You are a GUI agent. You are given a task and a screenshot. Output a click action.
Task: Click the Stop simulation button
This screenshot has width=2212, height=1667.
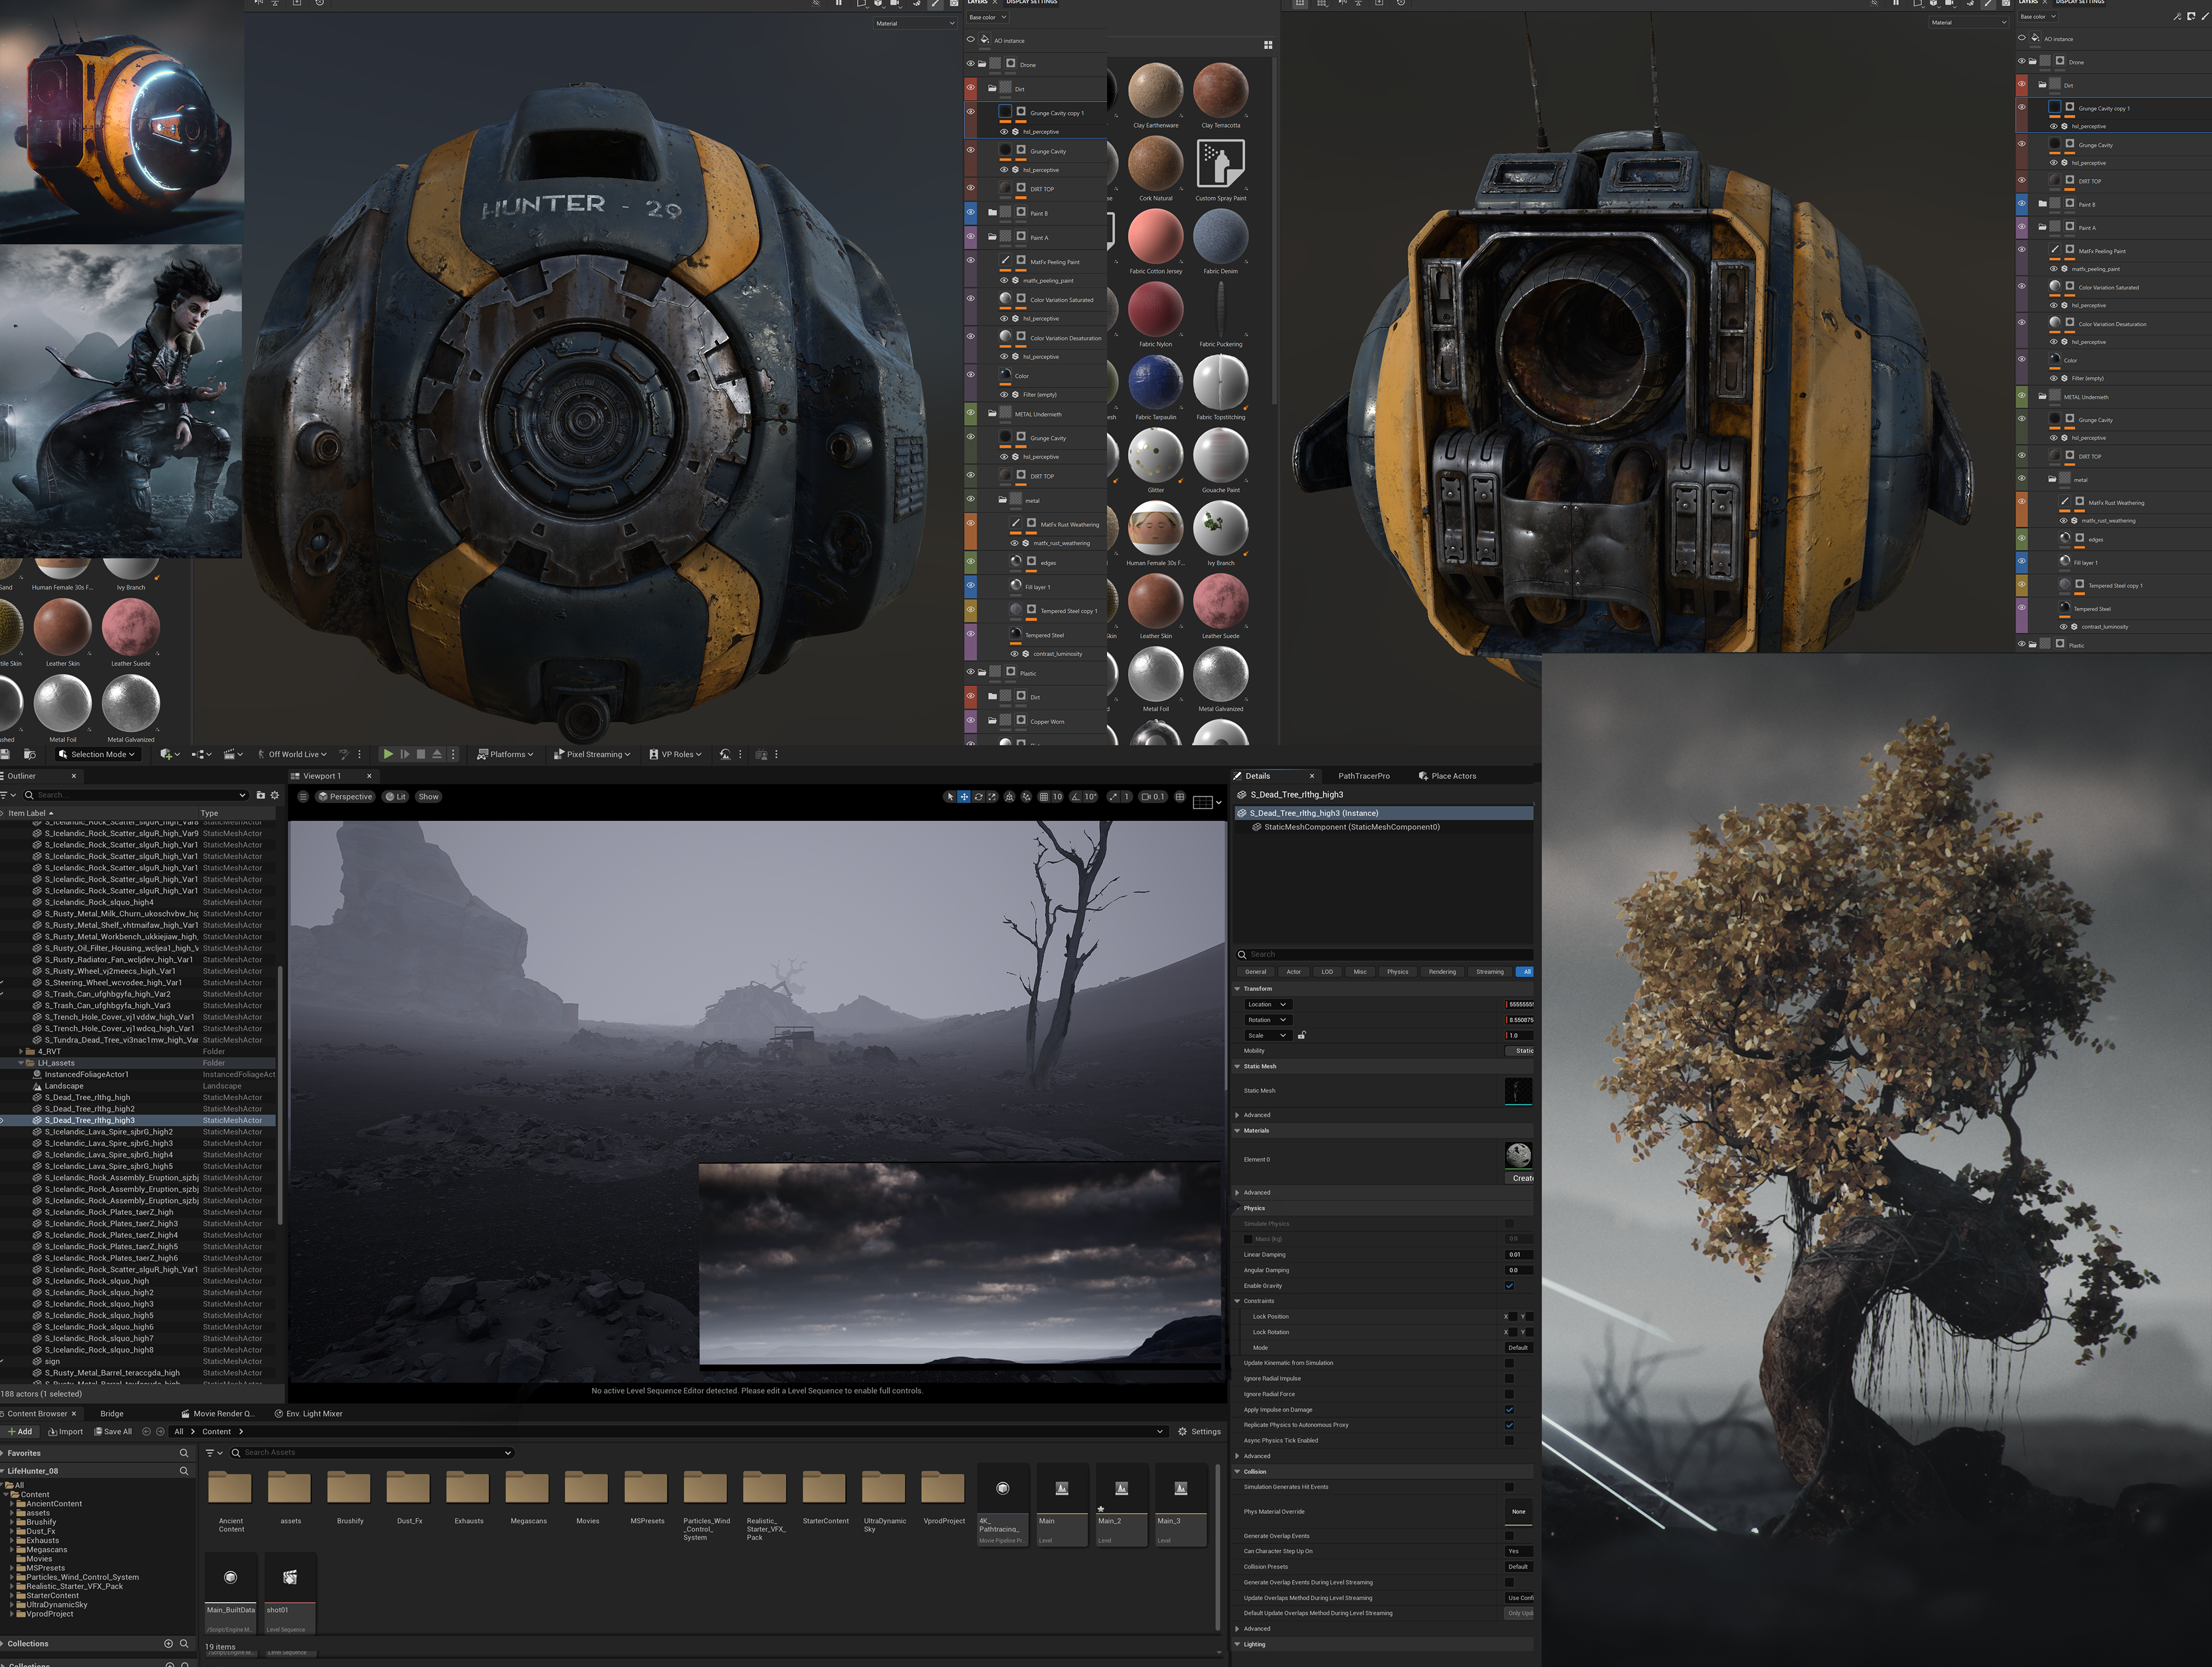point(421,754)
